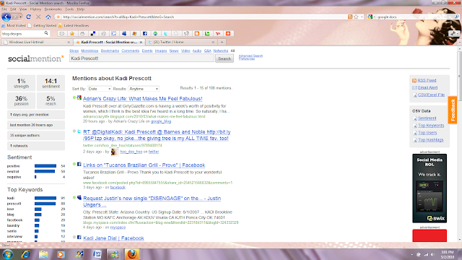Close the Twitter / Home tab

coord(213,42)
